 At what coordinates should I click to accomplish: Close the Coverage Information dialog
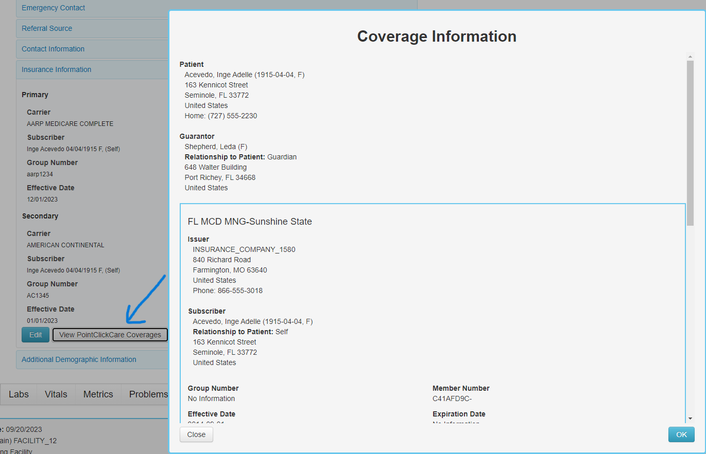click(196, 434)
